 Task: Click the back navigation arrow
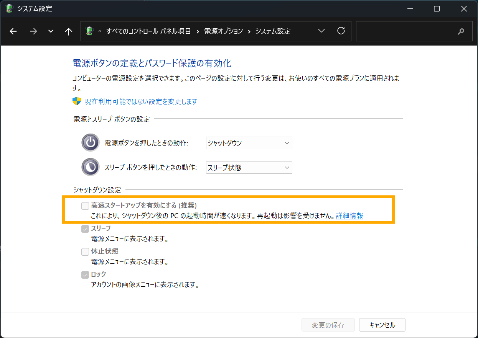tap(13, 31)
